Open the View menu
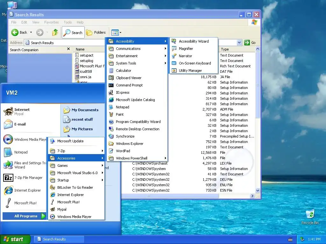 tap(36, 22)
